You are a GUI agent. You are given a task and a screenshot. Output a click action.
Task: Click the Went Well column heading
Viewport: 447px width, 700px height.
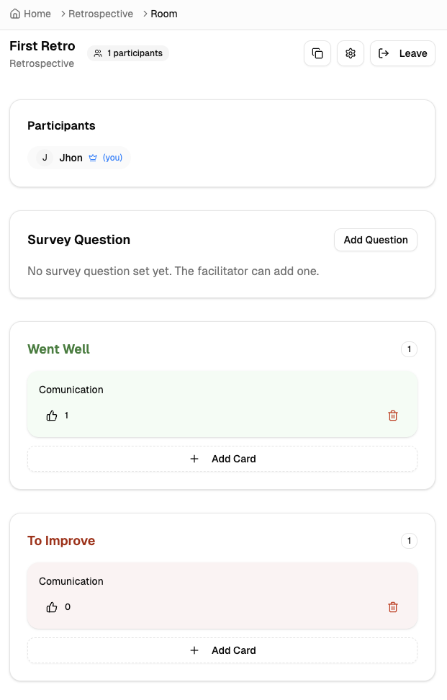point(59,349)
